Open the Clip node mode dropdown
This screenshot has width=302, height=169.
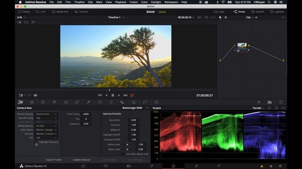(250, 17)
